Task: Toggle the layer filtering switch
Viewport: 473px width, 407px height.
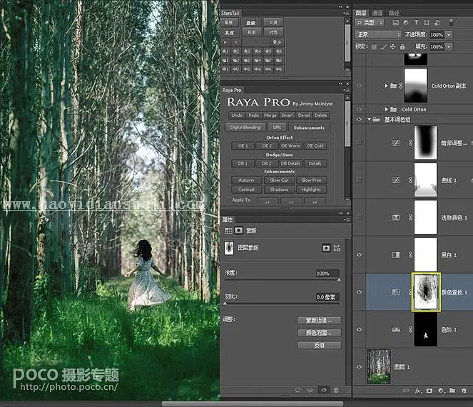Action: click(x=451, y=22)
